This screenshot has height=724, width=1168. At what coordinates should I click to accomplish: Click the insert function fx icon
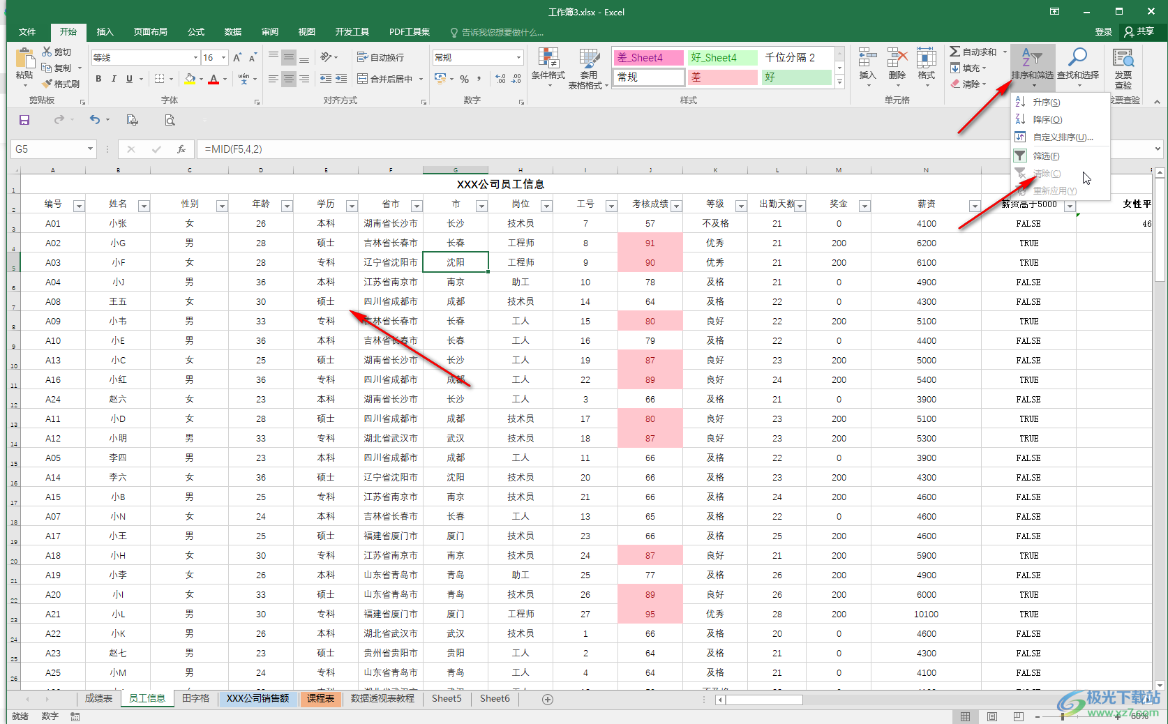[x=181, y=149]
